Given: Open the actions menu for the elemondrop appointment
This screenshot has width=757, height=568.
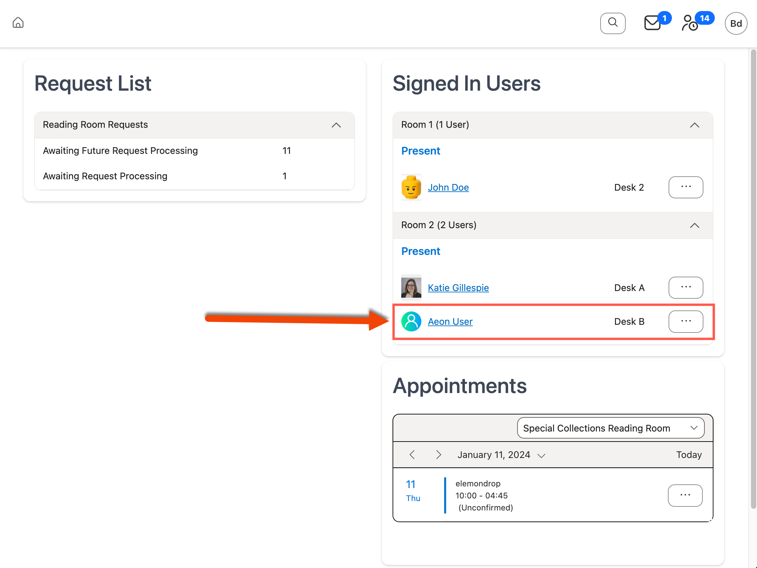Looking at the screenshot, I should coord(685,495).
